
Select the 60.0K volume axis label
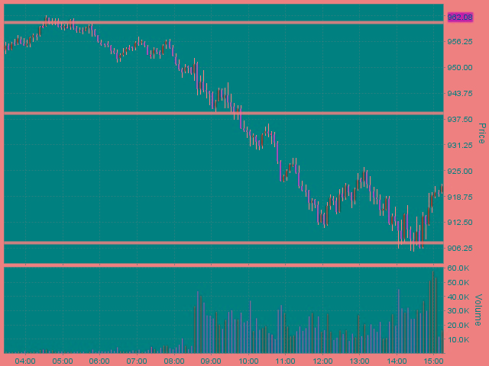coord(458,268)
